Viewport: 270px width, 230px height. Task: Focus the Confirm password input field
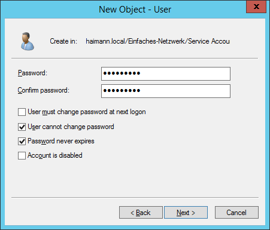166,91
